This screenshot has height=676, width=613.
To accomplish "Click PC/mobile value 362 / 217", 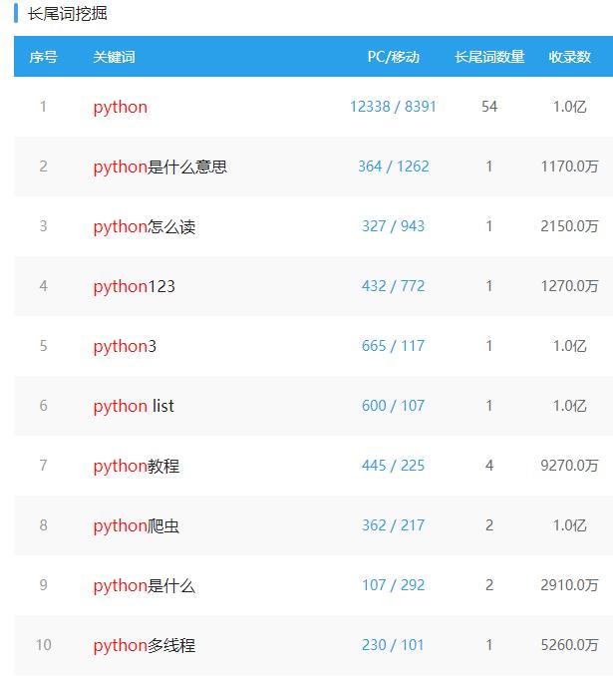I will [x=393, y=525].
